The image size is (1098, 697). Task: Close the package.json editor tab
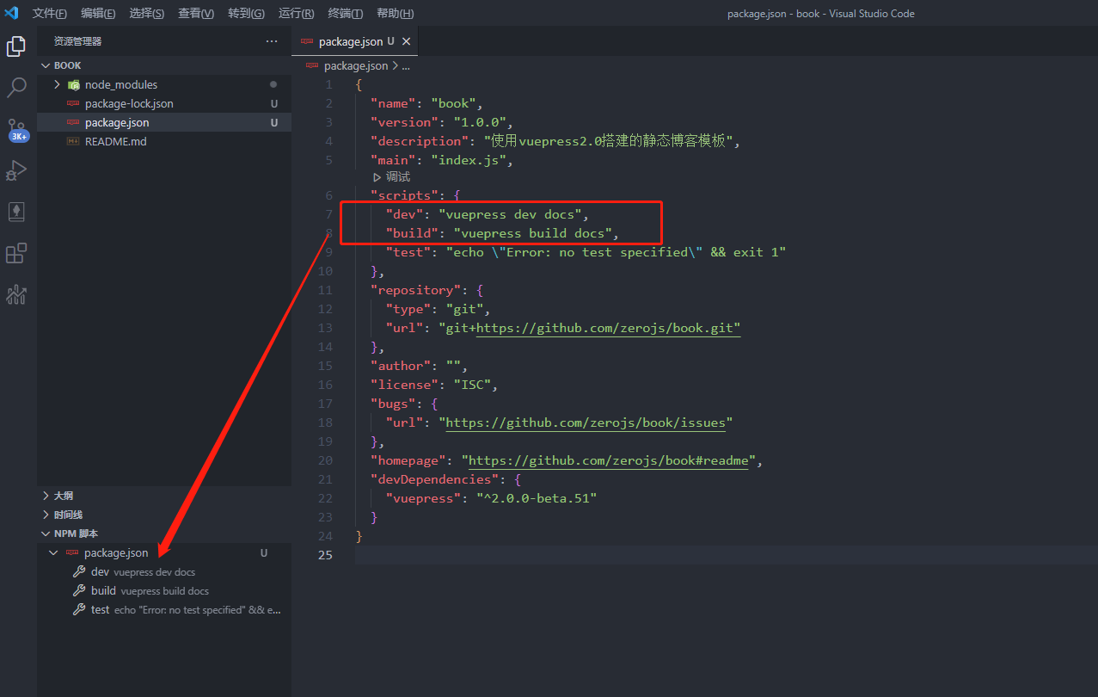[x=407, y=41]
